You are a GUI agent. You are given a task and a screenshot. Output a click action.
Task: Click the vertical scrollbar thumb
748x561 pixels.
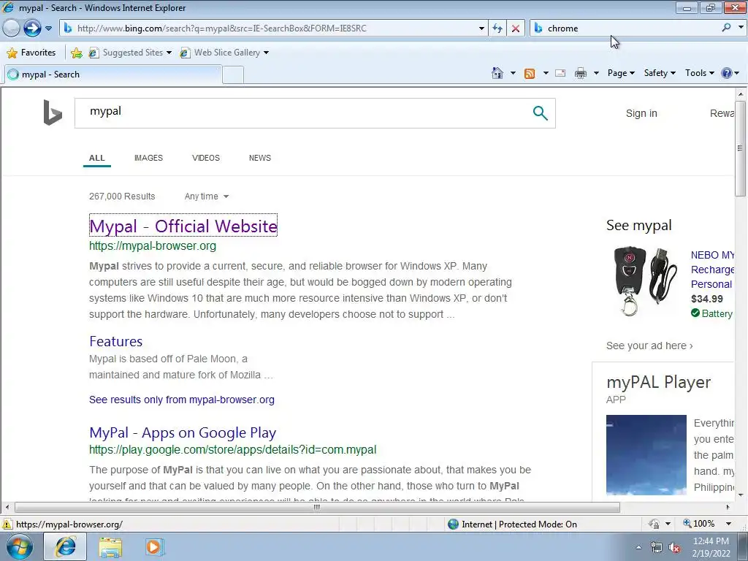click(x=740, y=148)
